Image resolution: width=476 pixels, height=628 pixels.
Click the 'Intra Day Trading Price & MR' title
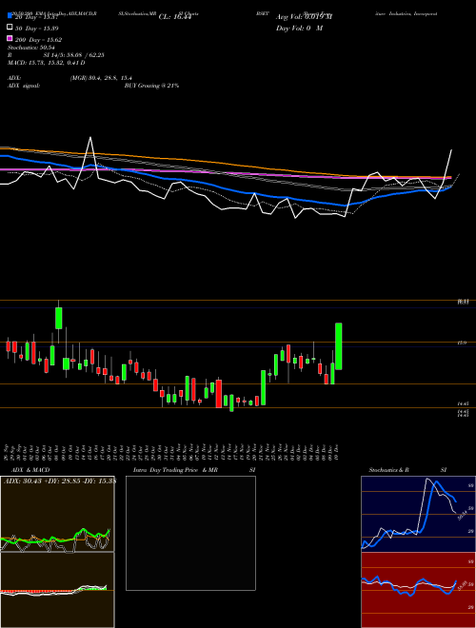175,470
